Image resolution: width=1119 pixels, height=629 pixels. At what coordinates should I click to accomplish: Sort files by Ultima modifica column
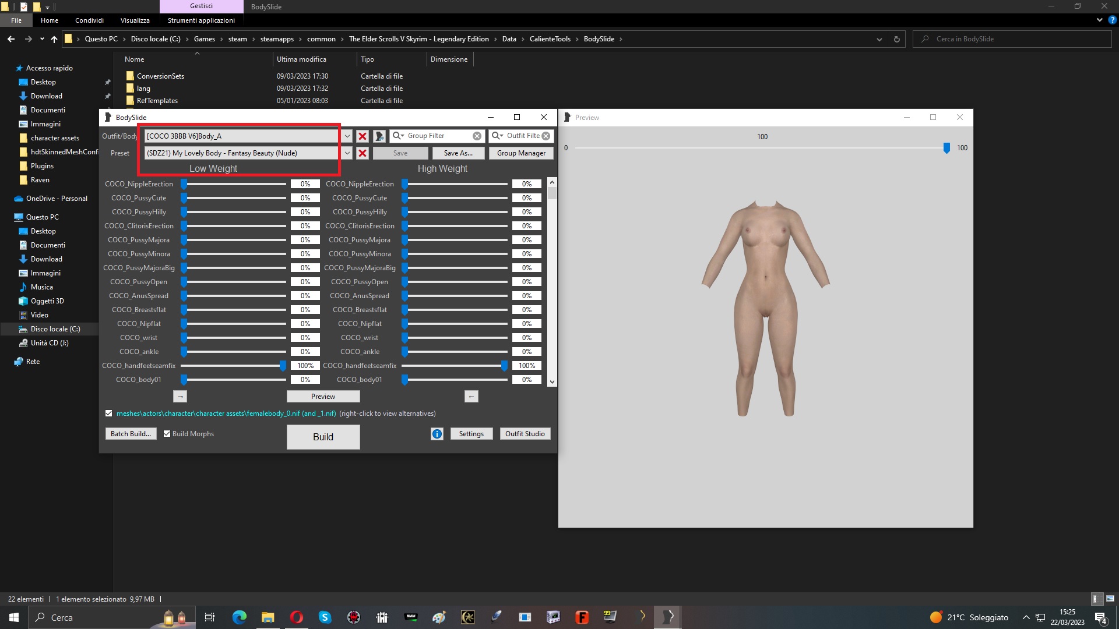301,59
